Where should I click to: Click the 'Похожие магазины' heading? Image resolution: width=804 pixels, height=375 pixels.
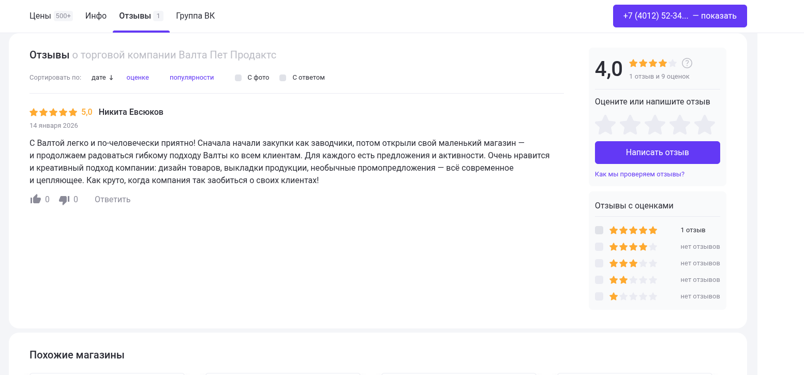coord(77,355)
